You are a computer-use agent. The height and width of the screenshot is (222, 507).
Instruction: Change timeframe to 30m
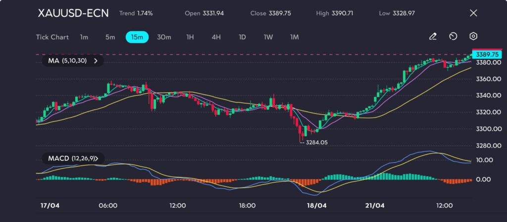tap(164, 37)
